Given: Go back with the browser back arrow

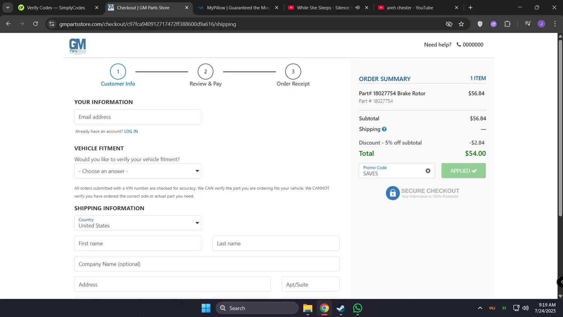Looking at the screenshot, I should tap(8, 24).
